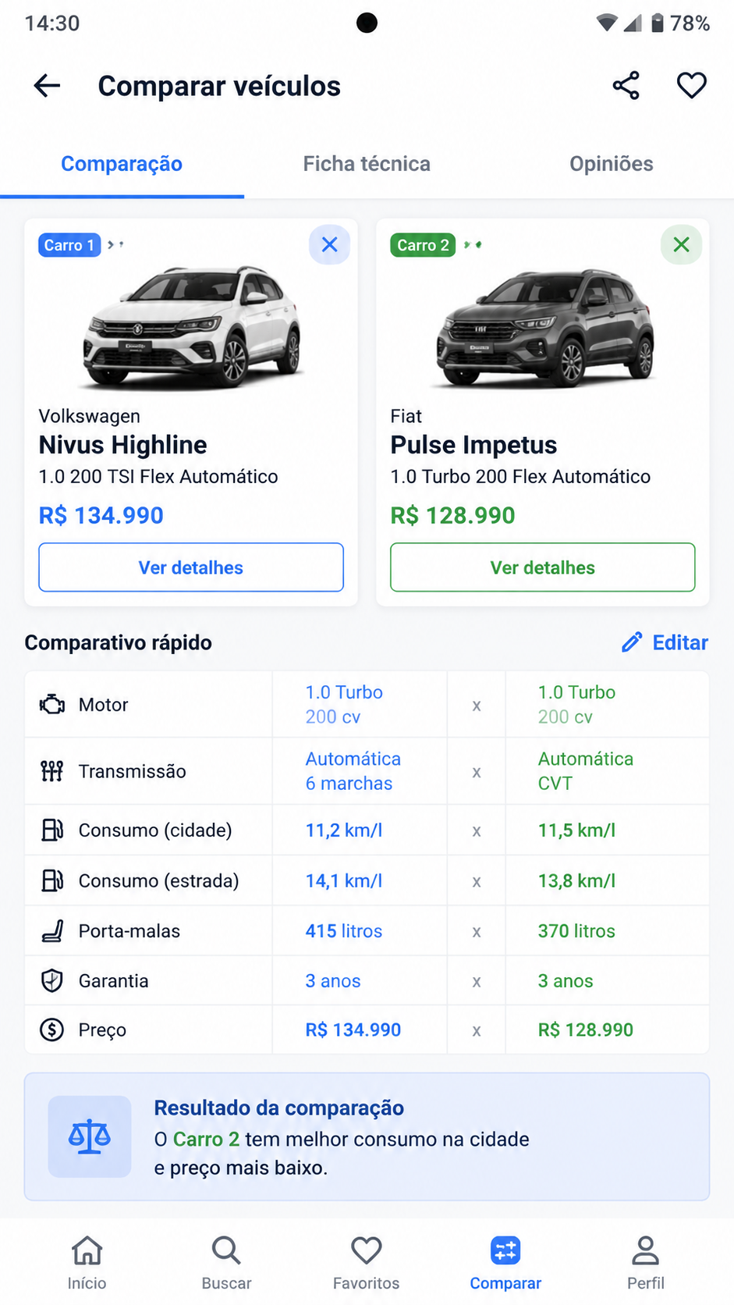734x1305 pixels.
Task: Tap the back arrow icon
Action: pyautogui.click(x=47, y=85)
